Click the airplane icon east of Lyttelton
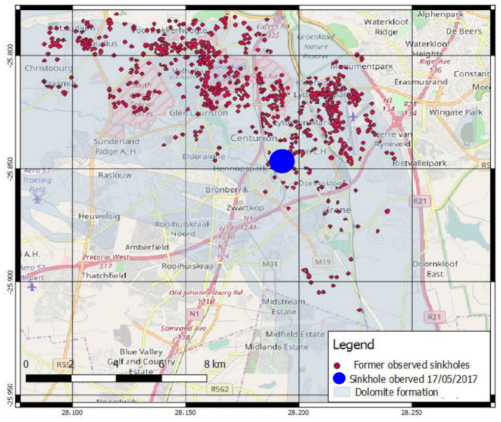The image size is (501, 422). pos(353,116)
